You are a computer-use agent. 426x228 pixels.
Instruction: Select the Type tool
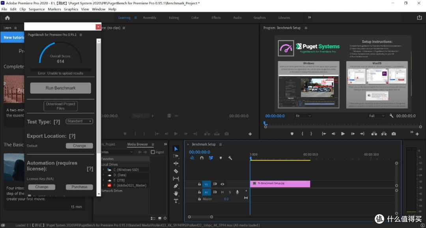click(176, 201)
